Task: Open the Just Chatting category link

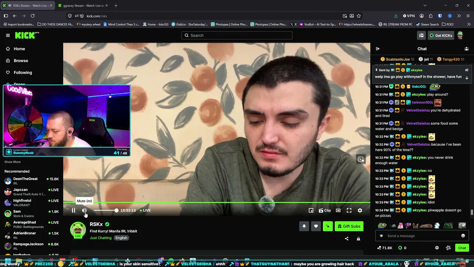Action: 100,238
